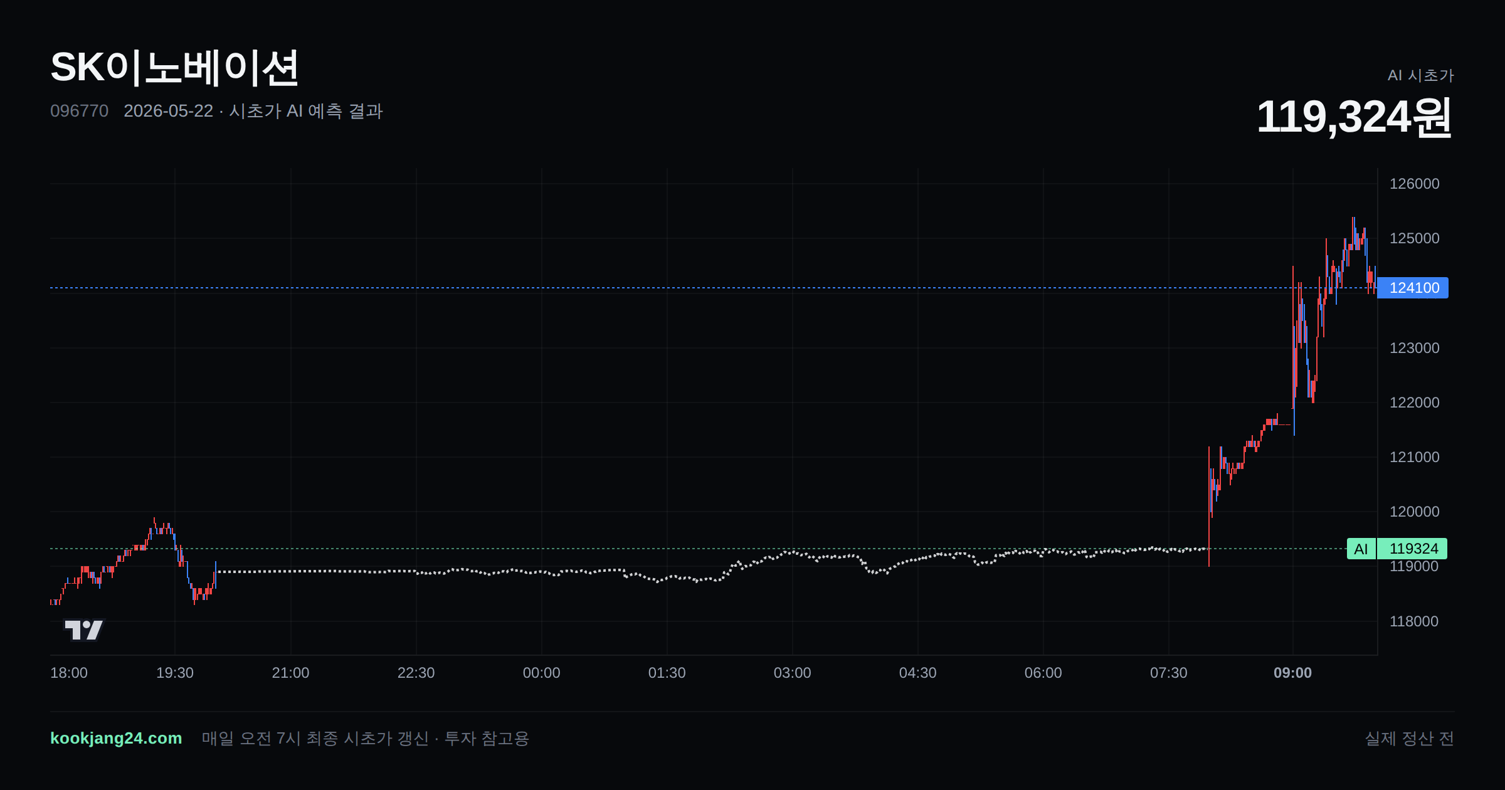Click the 매일 오전 7시 footer note
Viewport: 1505px width, 790px height.
click(x=366, y=738)
